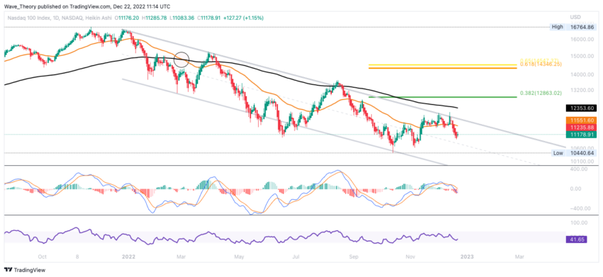Viewport: 603px width, 277px height.
Task: Click the green 11178.91 current price tag
Action: tap(581, 135)
